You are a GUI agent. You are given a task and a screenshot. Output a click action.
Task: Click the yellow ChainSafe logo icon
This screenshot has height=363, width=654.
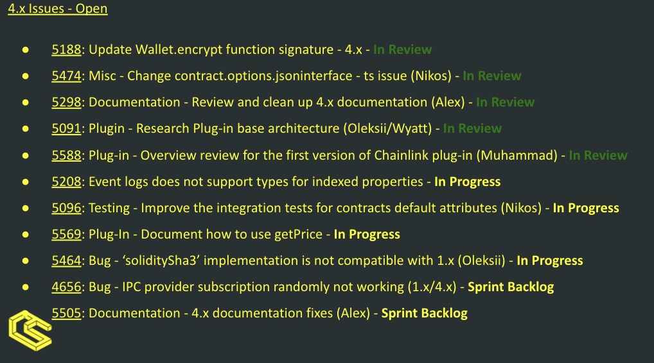(x=30, y=330)
